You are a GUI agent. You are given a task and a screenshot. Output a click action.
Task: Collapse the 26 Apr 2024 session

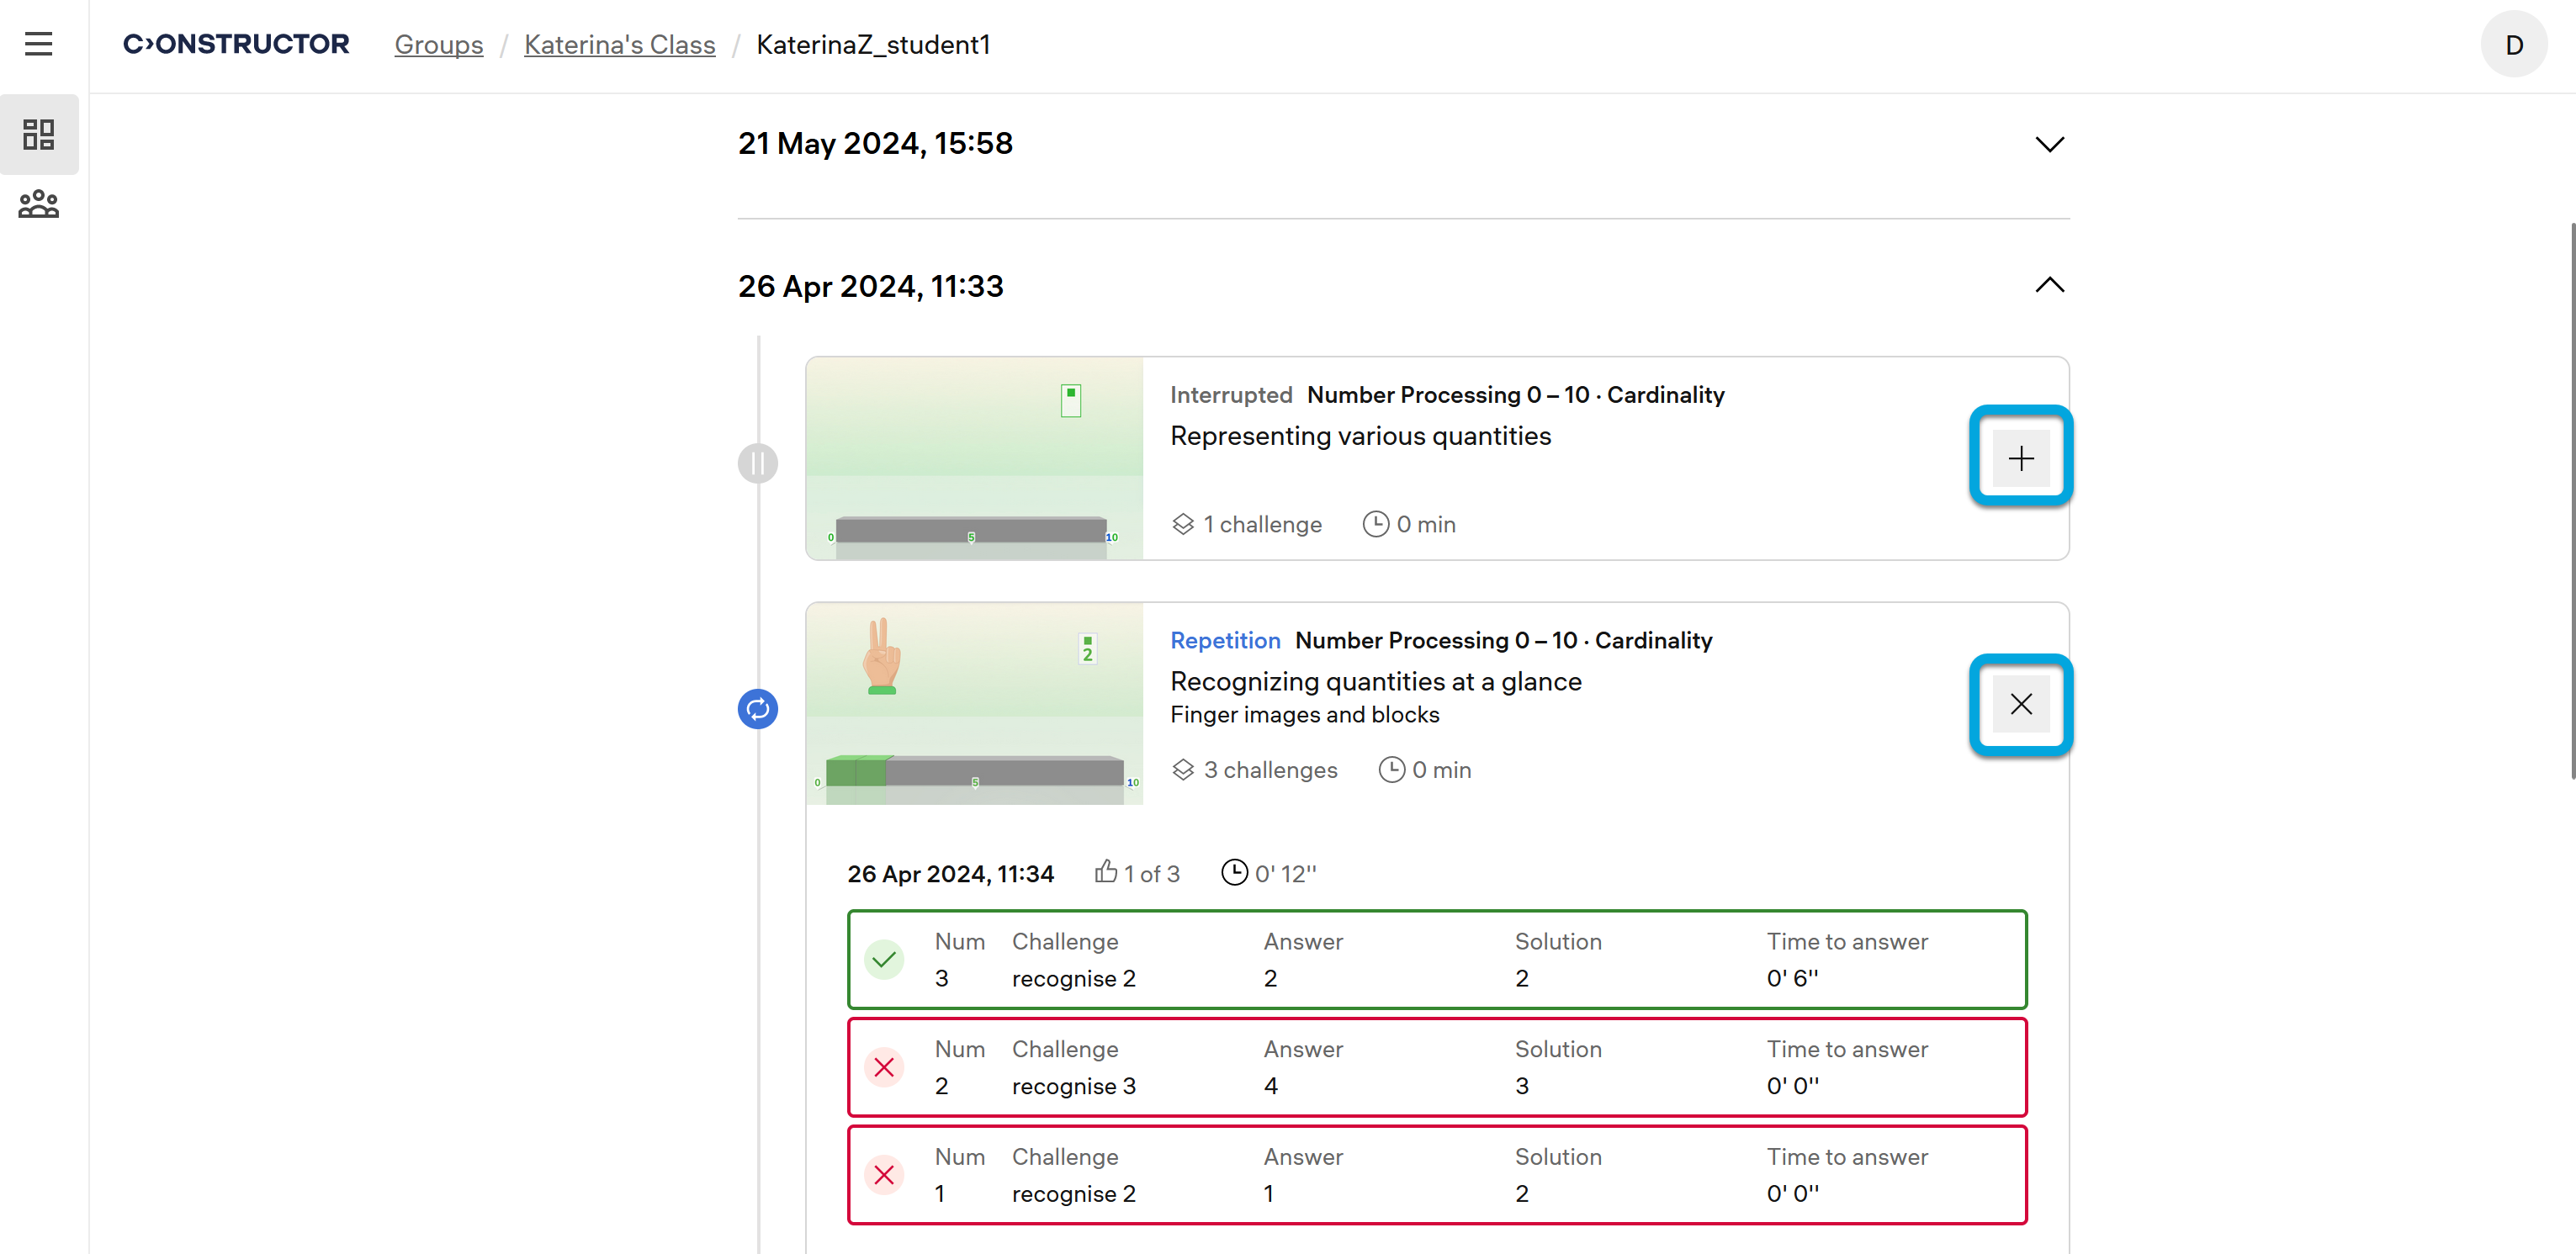pyautogui.click(x=2049, y=286)
